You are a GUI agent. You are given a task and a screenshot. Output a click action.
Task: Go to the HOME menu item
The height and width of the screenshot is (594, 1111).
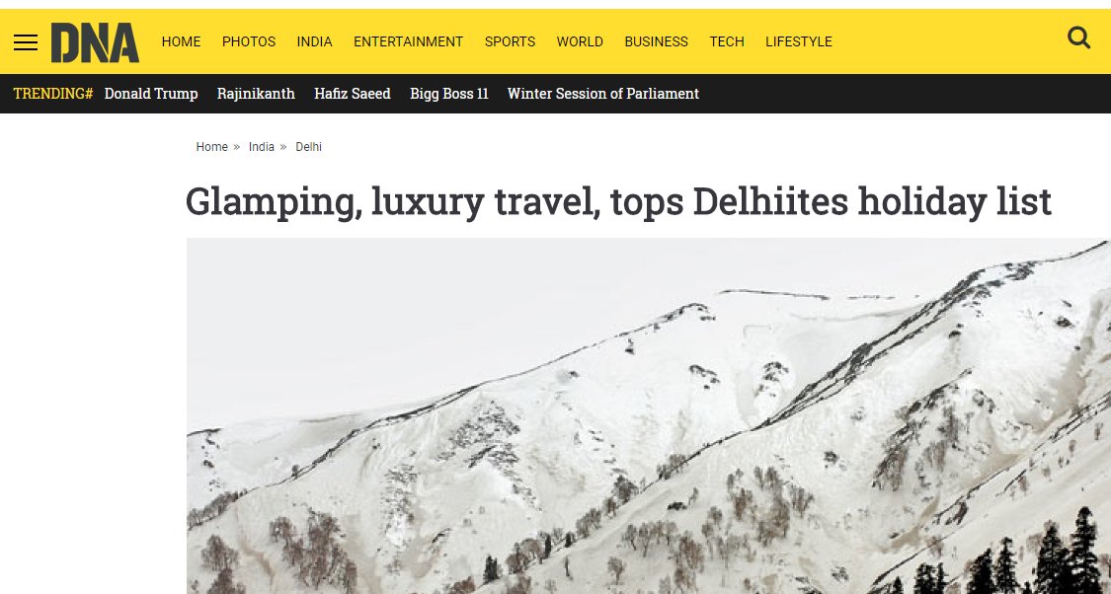pos(182,41)
